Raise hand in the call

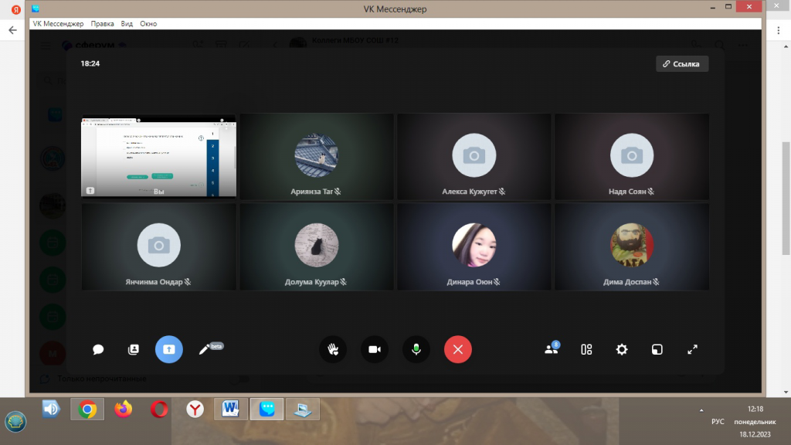coord(333,349)
